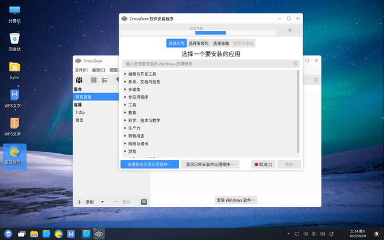Screen dimensions: 384x240
Task: Click the 查看所有可用应用程序 button
Action: click(150, 164)
